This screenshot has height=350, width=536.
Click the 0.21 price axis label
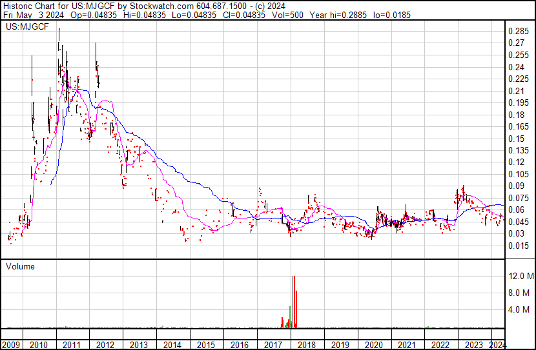[x=516, y=91]
